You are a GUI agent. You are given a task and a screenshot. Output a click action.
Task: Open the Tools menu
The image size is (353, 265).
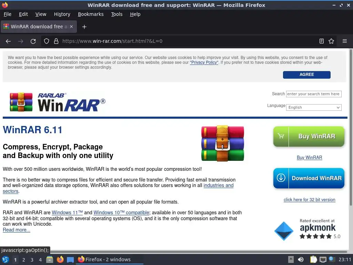coord(117,14)
